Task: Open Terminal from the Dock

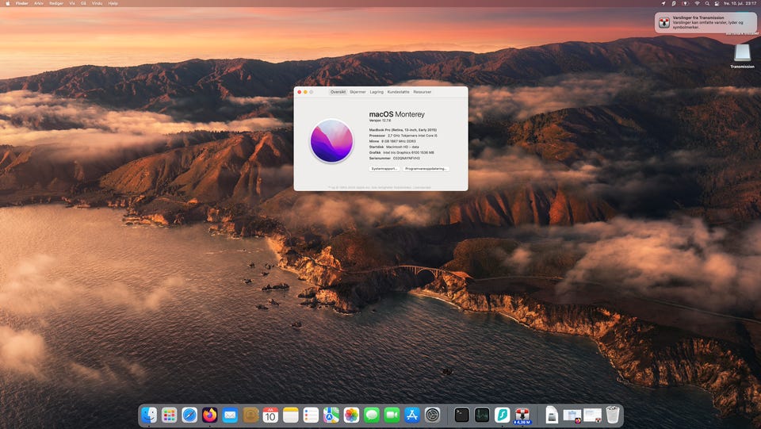Action: tap(461, 415)
